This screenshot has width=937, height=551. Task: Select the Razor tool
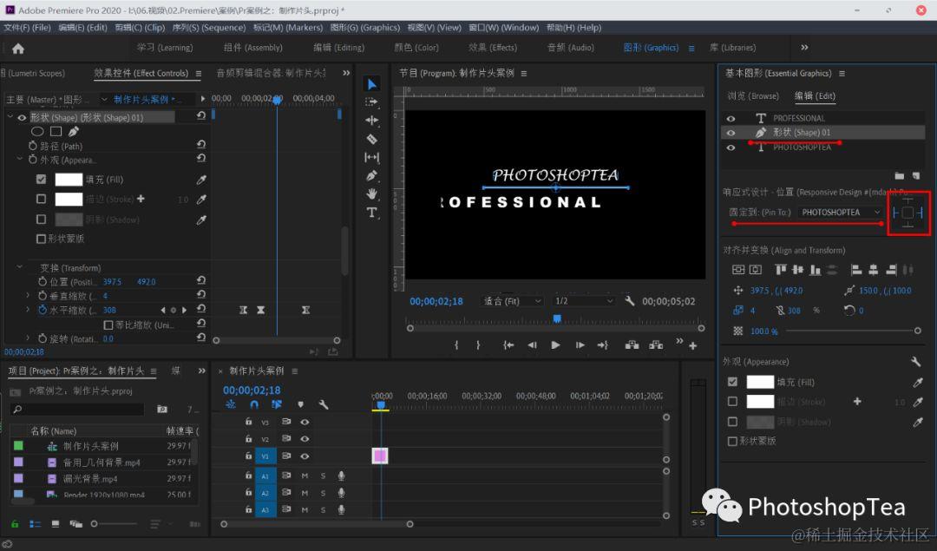point(371,139)
